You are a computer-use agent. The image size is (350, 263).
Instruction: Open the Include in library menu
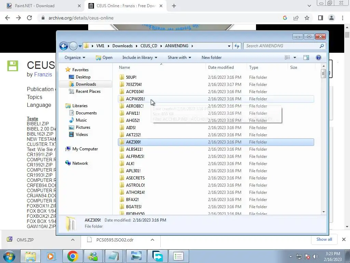(140, 58)
